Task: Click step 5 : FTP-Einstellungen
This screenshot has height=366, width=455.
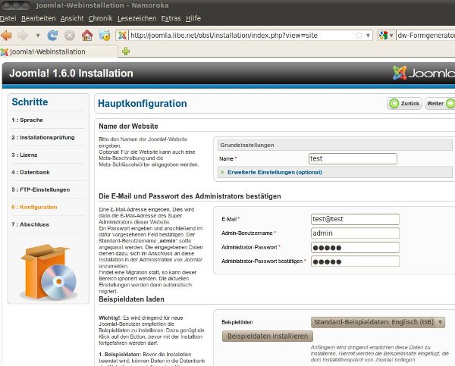Action: [41, 189]
